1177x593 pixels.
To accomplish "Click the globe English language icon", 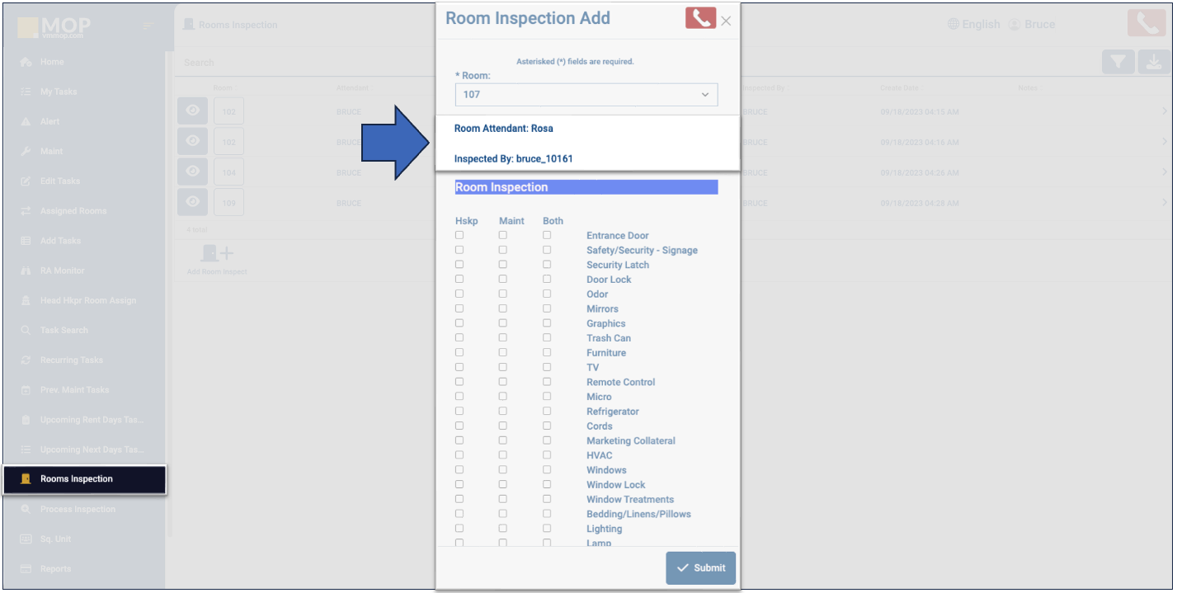I will (955, 25).
